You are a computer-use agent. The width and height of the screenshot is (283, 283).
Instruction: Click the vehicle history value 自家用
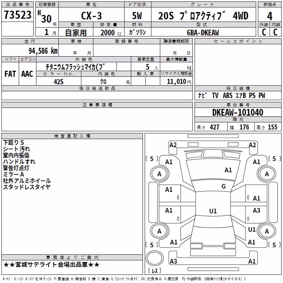click(76, 33)
